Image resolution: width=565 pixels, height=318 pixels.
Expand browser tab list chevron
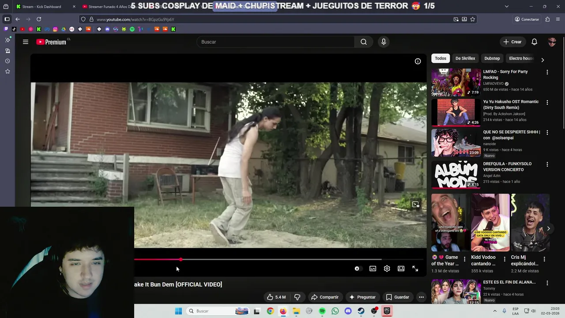coord(506,7)
